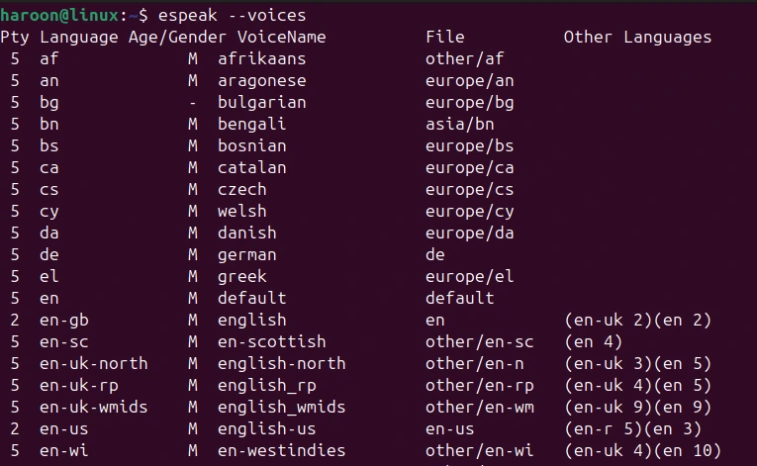The image size is (757, 466).
Task: Click the en-scottish voice name
Action: click(272, 342)
